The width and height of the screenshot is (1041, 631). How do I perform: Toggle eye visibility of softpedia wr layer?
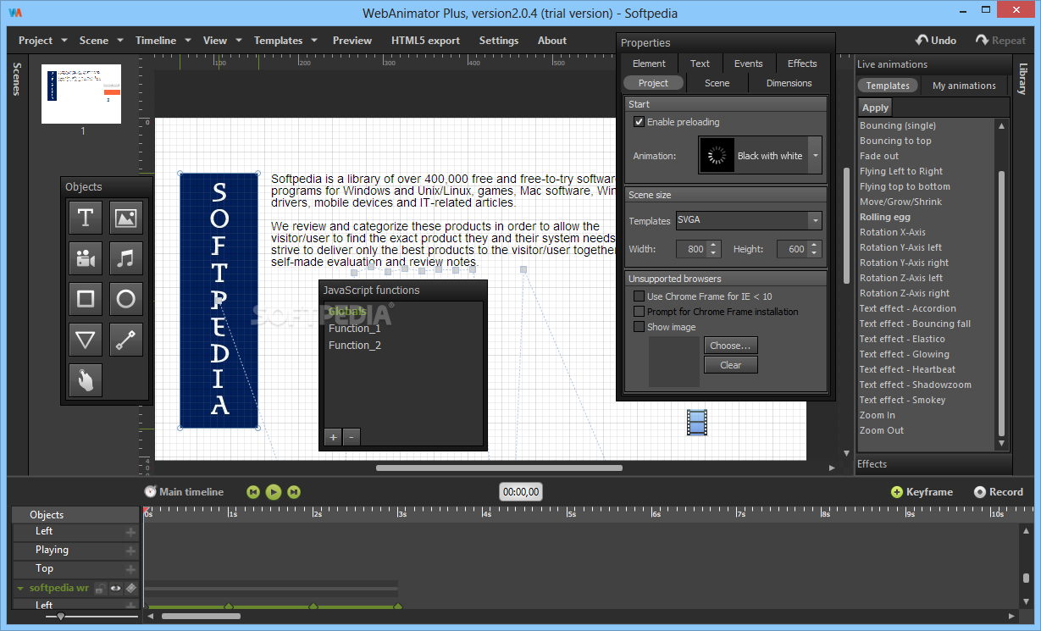coord(116,588)
